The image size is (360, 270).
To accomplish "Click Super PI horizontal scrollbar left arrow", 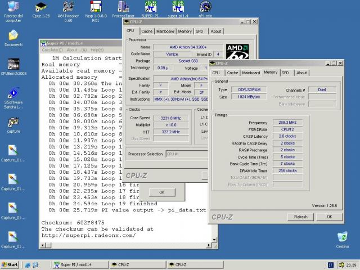I will (x=43, y=245).
